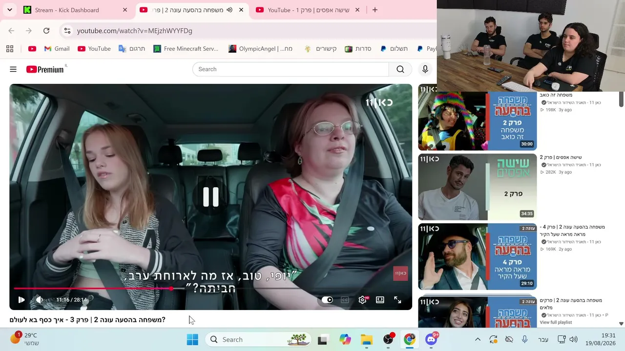Open the sync status tray icon
The width and height of the screenshot is (625, 351).
point(494,339)
